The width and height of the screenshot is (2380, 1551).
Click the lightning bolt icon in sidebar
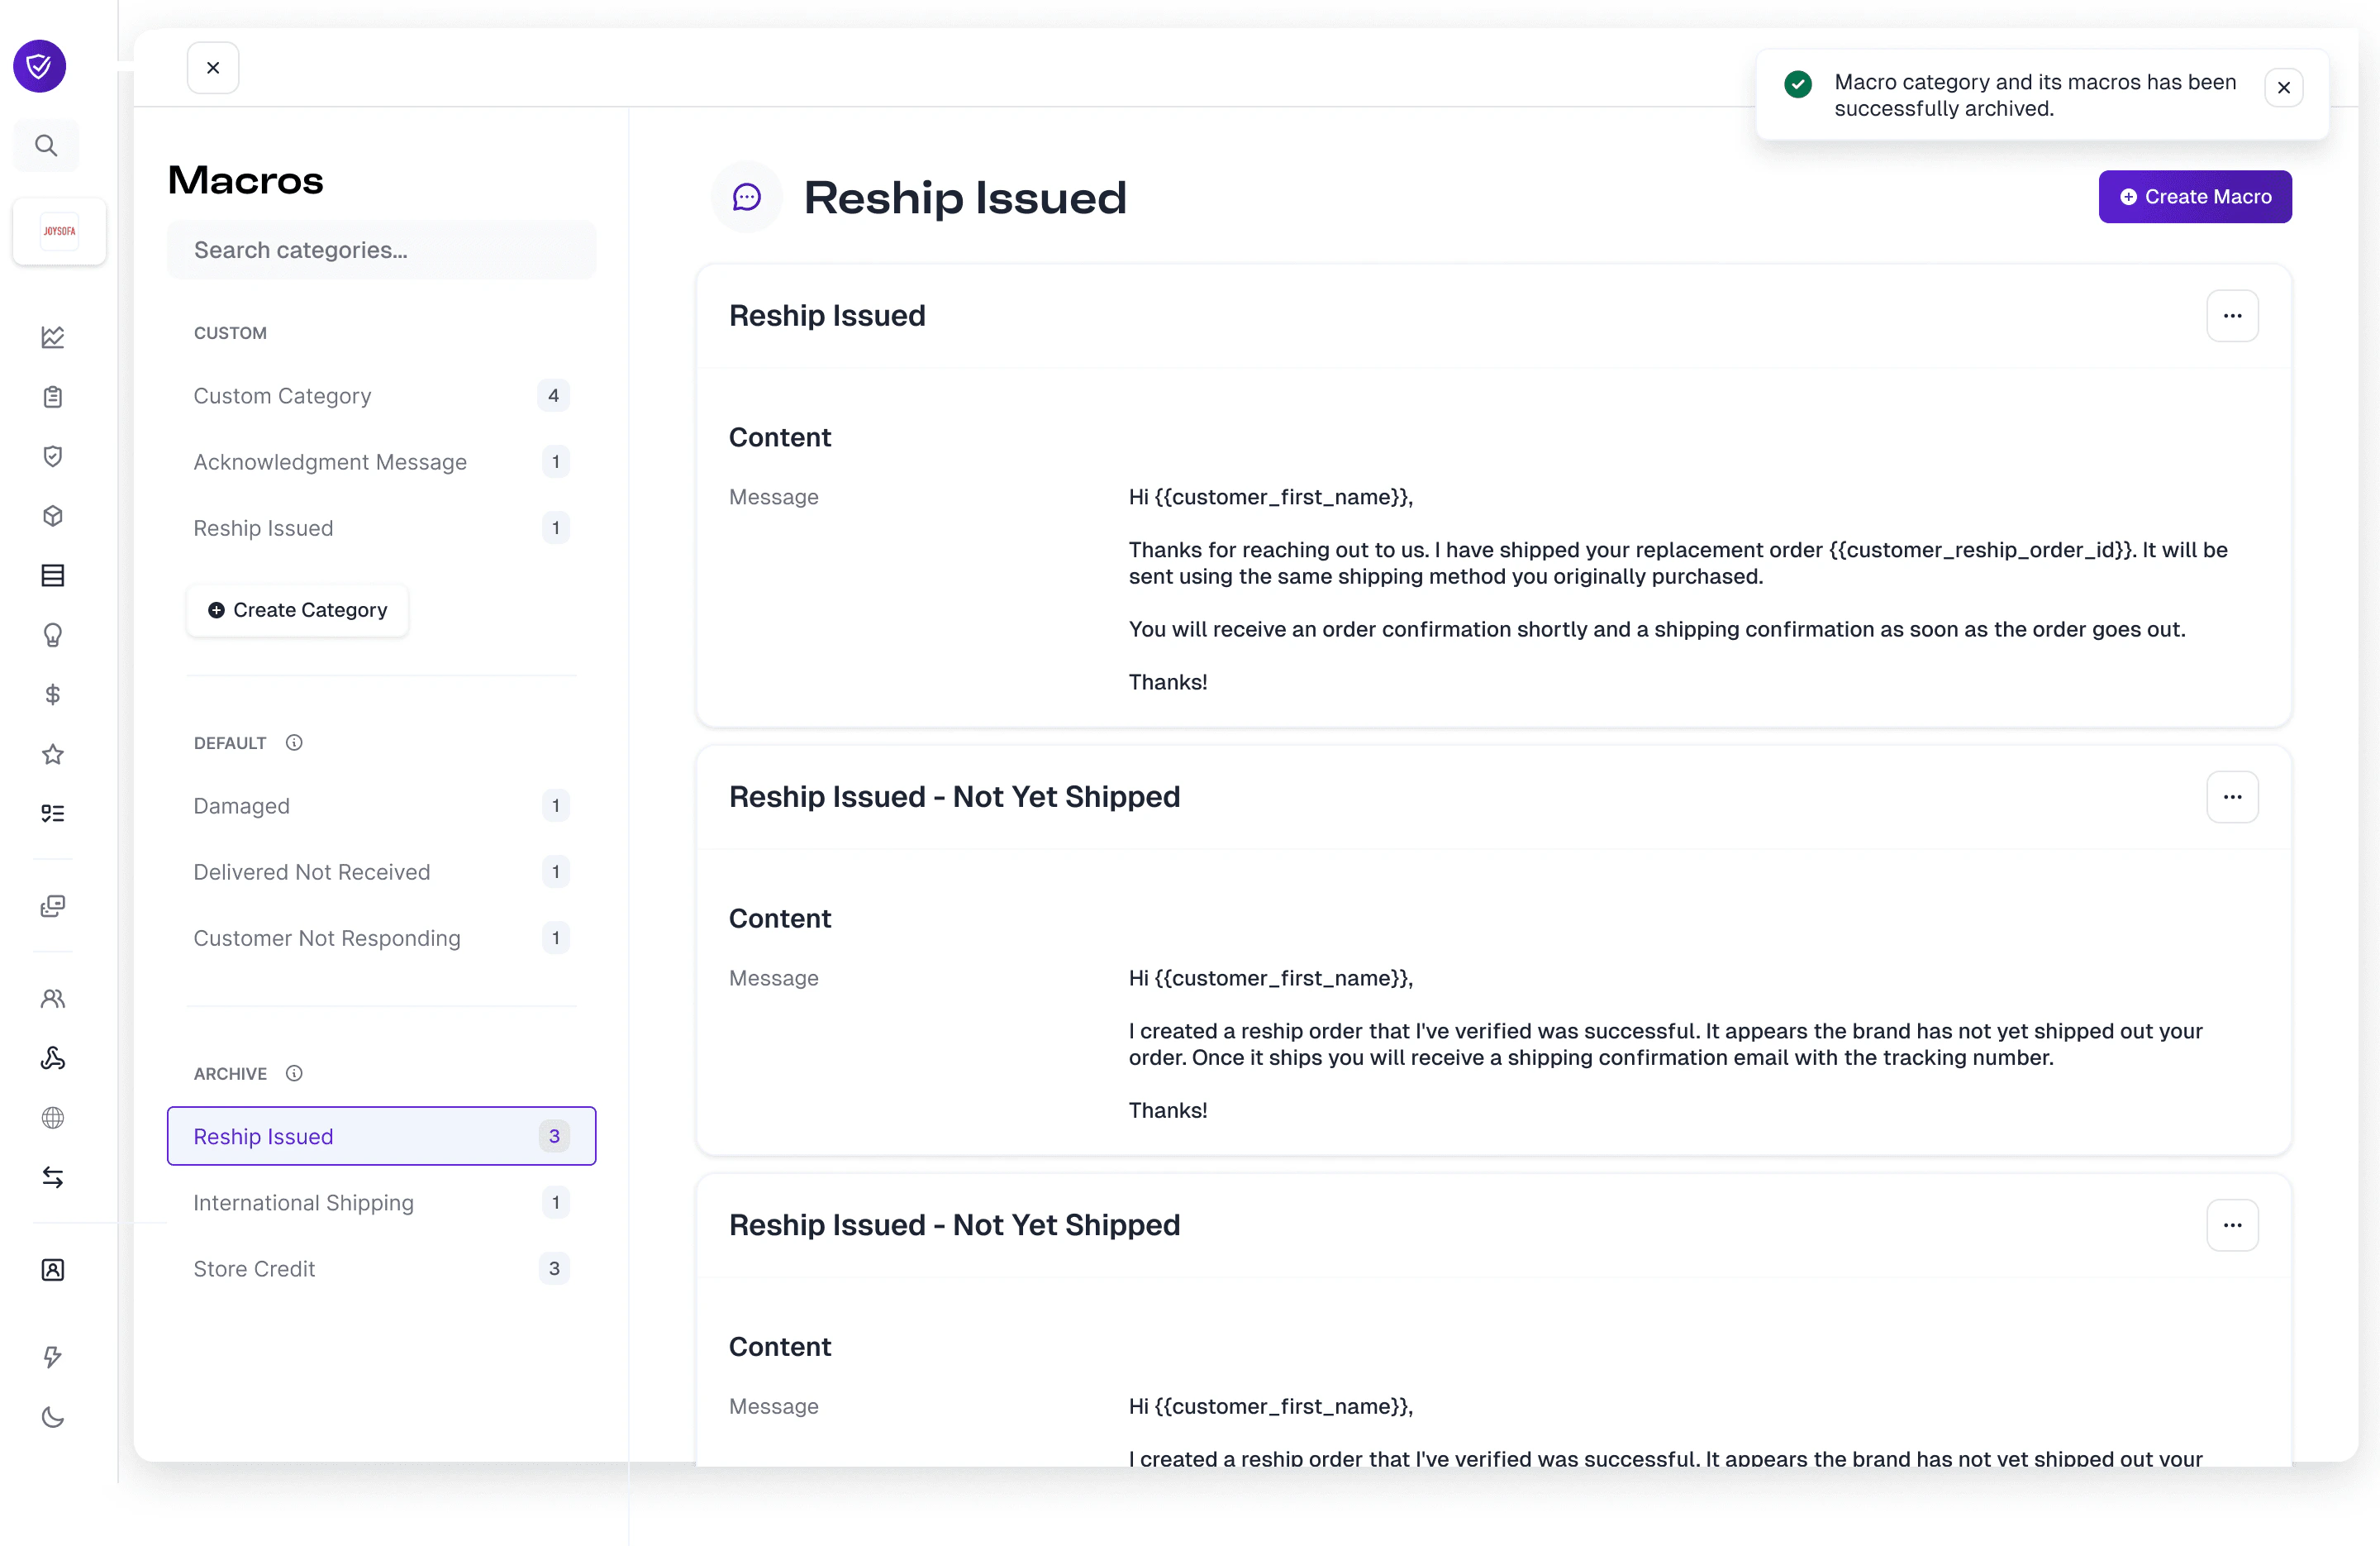(53, 1358)
